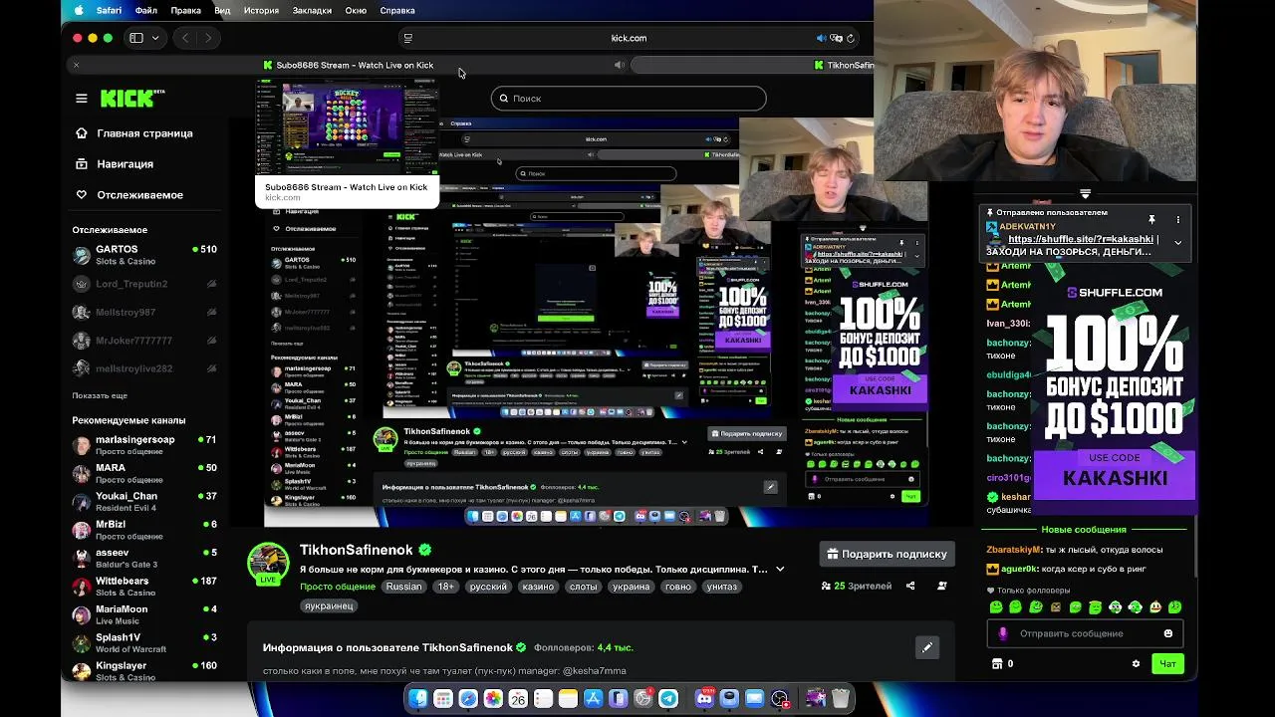This screenshot has height=717, width=1275.
Task: Open the page menu icon left of address
Action: [407, 38]
